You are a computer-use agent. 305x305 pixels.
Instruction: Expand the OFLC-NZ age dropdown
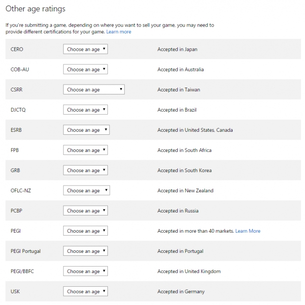pos(87,190)
